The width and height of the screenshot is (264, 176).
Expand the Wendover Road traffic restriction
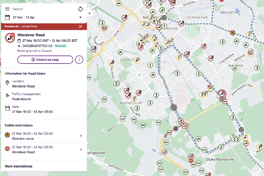point(81,149)
